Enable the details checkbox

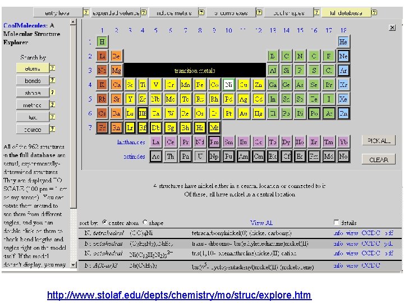(336, 222)
